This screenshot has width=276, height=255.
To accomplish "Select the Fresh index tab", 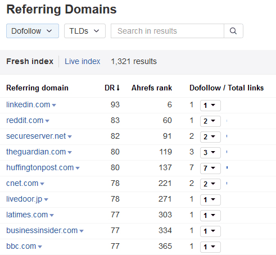I will point(30,61).
